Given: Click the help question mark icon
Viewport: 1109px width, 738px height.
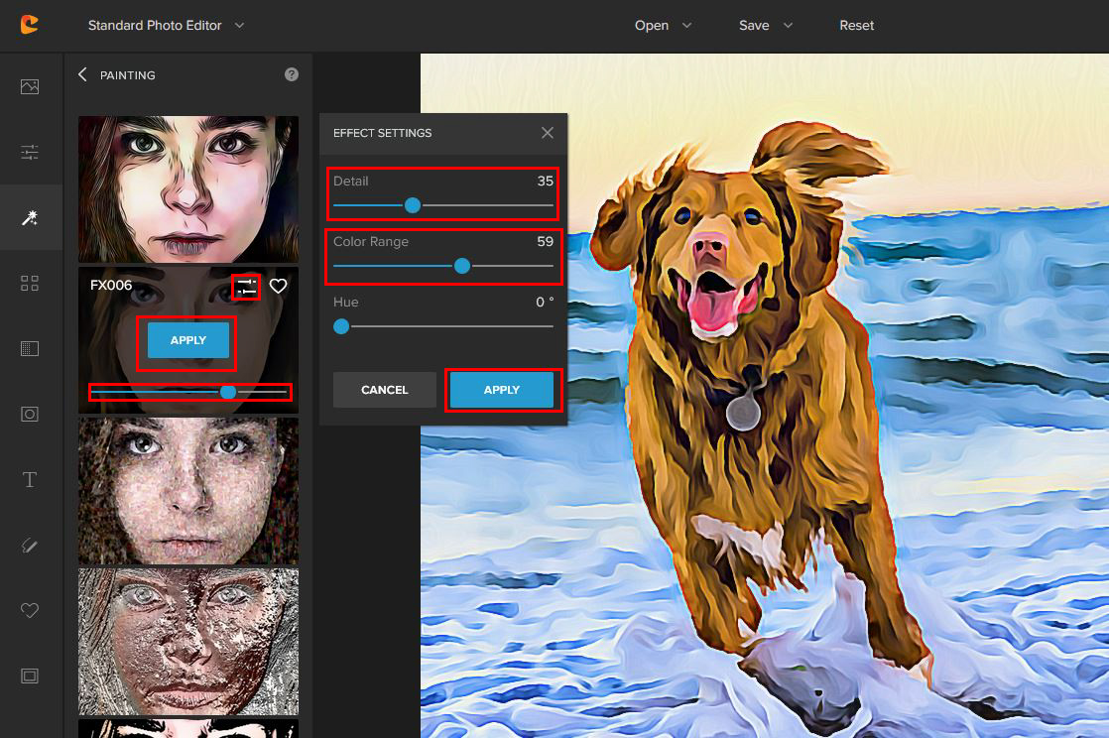Looking at the screenshot, I should (x=292, y=74).
